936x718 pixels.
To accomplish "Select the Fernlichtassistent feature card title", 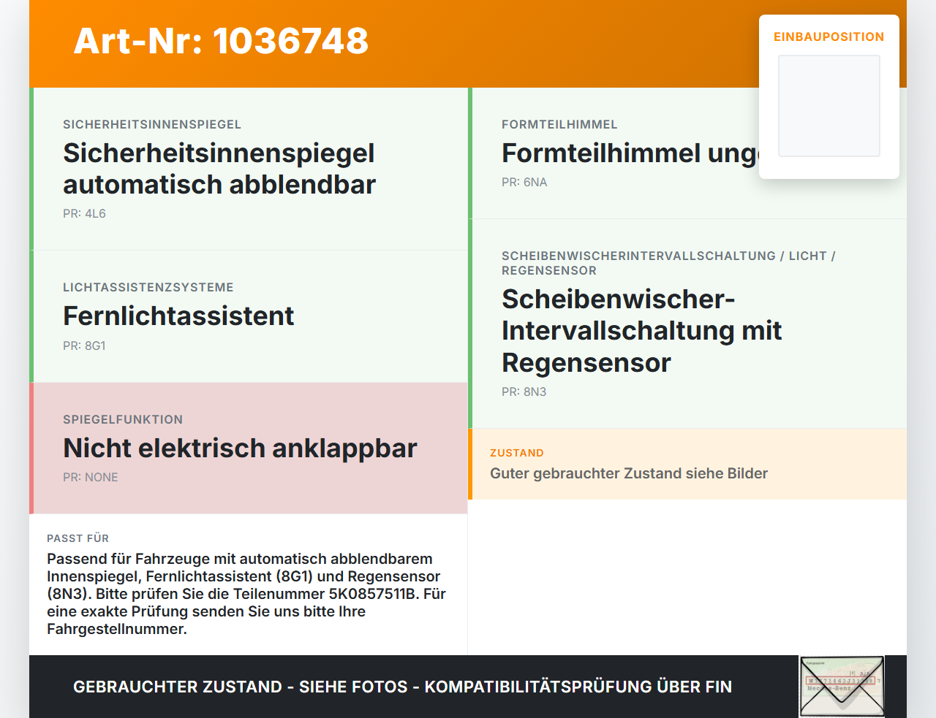I will click(178, 316).
